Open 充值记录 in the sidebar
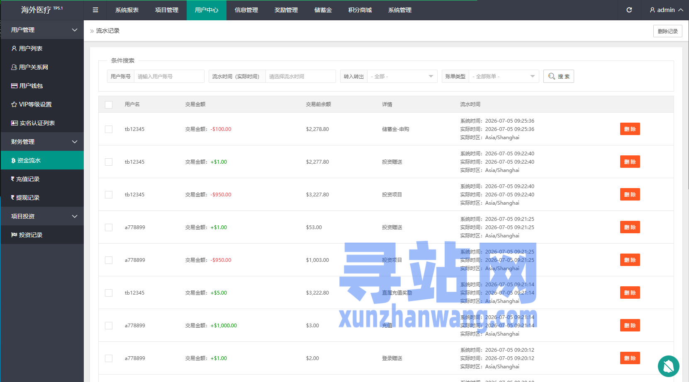Viewport: 689px width, 382px height. tap(42, 179)
